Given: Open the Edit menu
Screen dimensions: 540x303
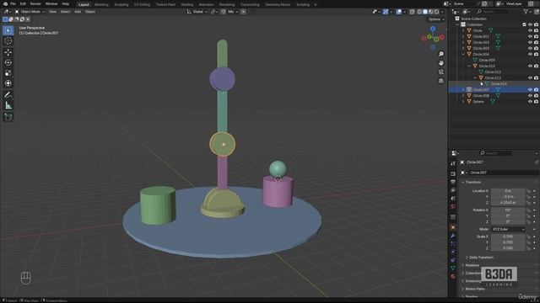Looking at the screenshot, I should tap(23, 3).
